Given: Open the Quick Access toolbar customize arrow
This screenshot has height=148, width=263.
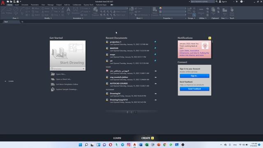Looking at the screenshot, I should pos(21,2).
